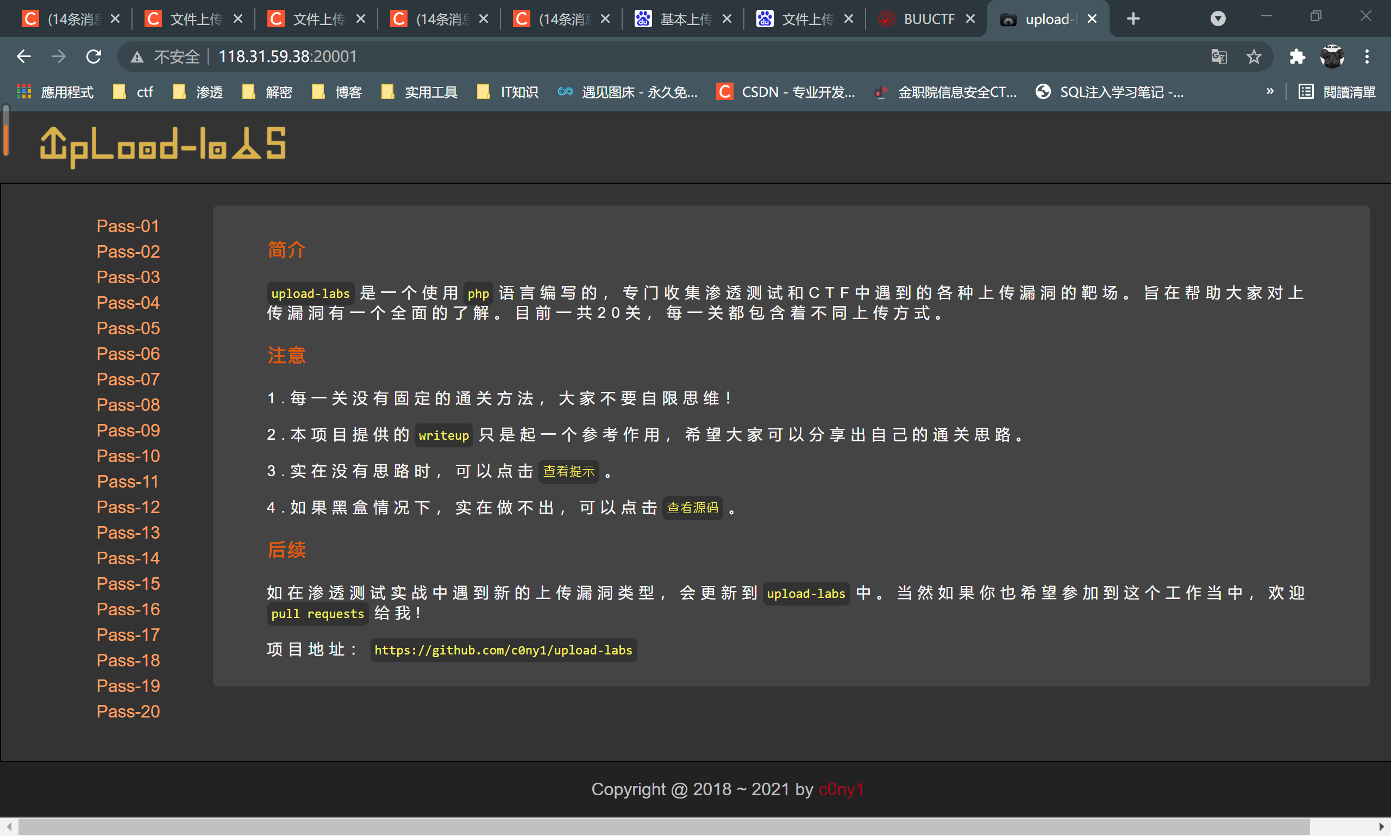
Task: Open the extensions puzzle icon
Action: [x=1297, y=57]
